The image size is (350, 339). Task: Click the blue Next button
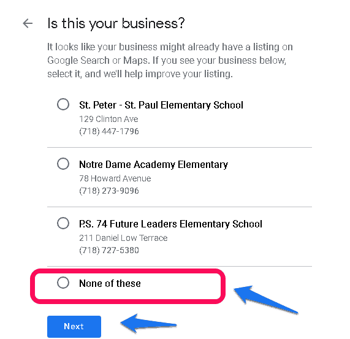pos(74,327)
